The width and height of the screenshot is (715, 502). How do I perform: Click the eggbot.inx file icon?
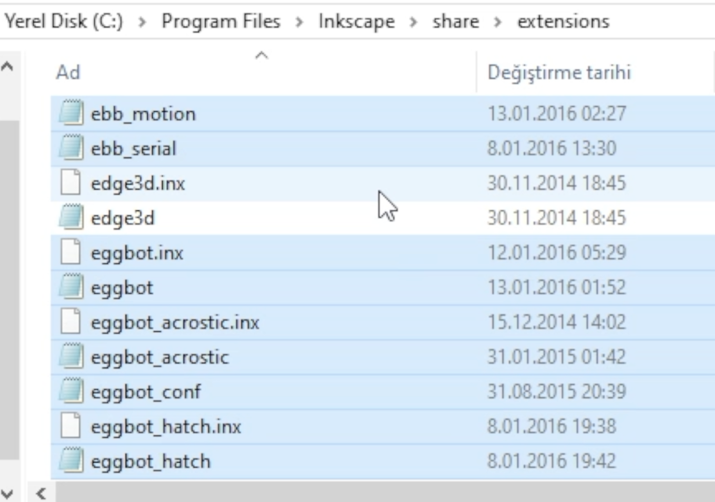coord(71,253)
